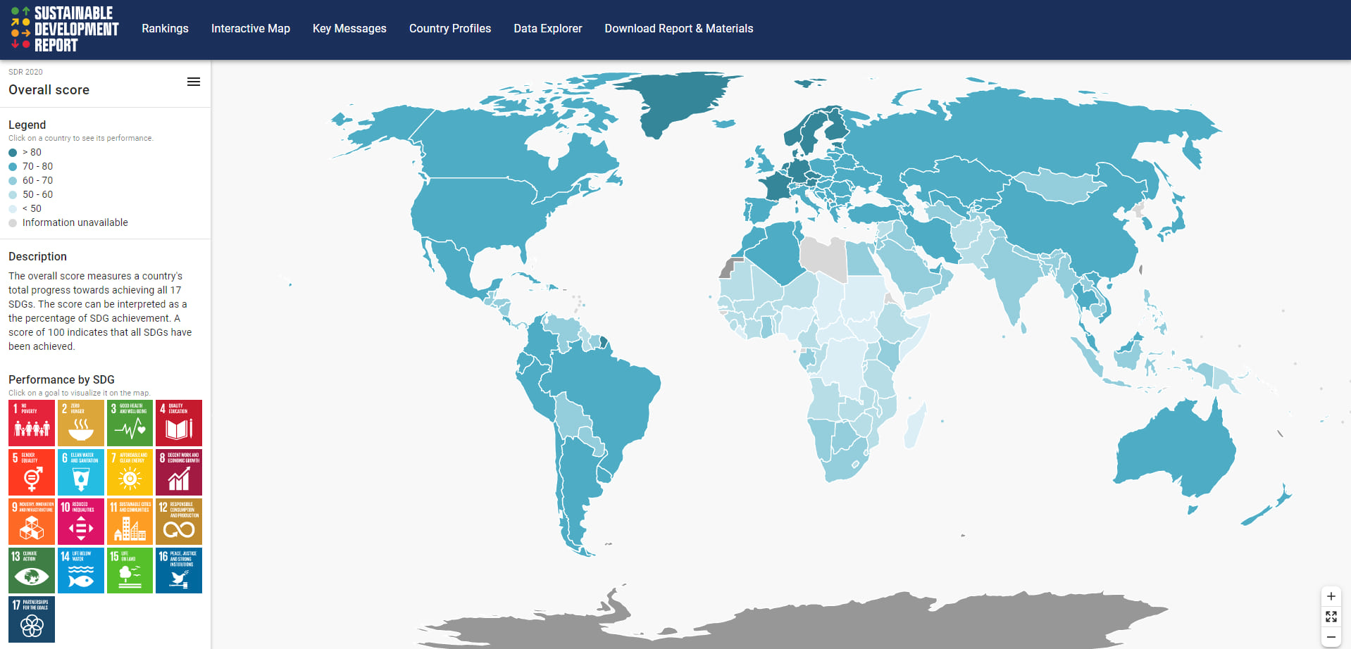Open SDG 3 Good Health and Well-being visualization

(x=130, y=422)
